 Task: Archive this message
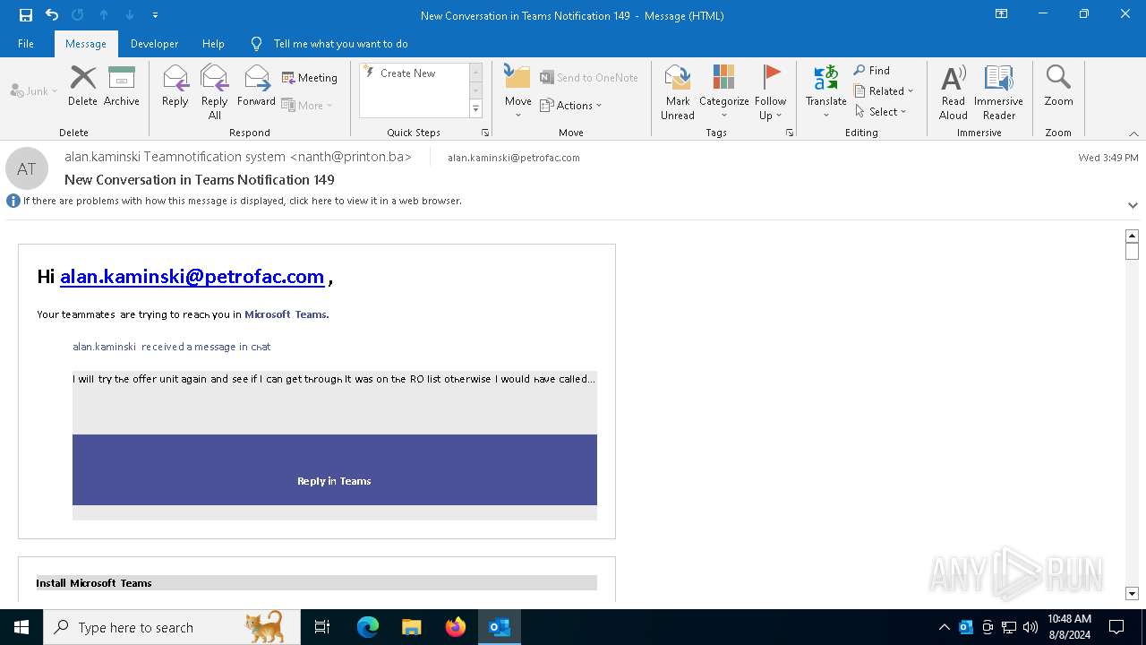pos(122,87)
